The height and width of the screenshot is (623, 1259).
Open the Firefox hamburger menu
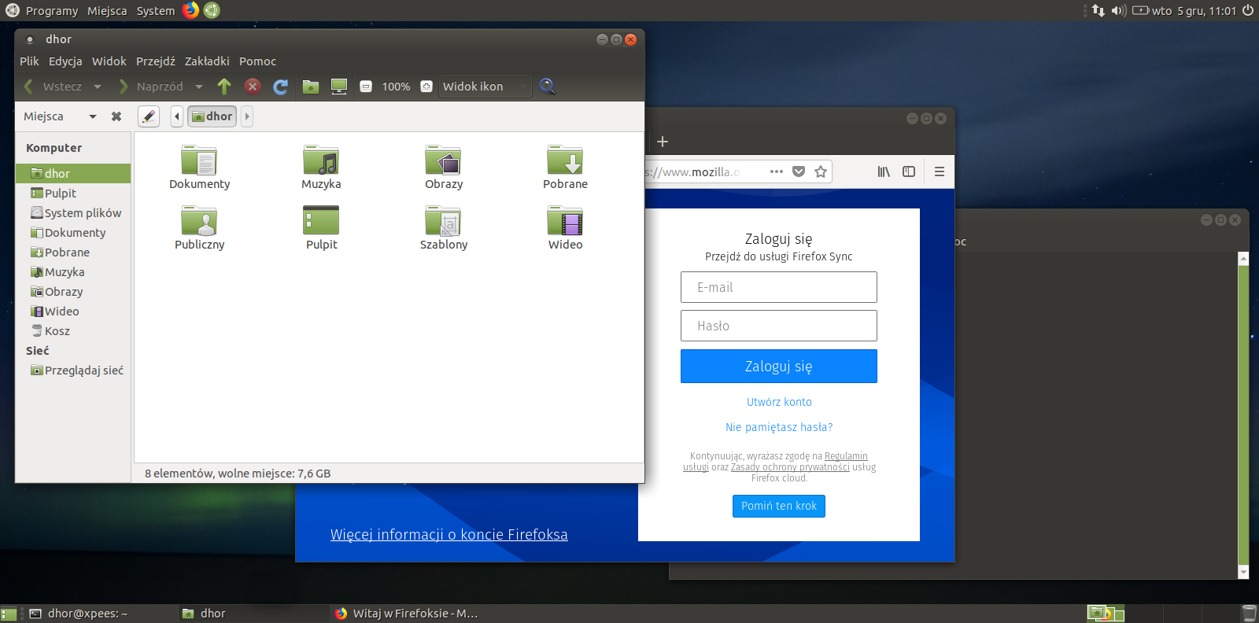[x=940, y=171]
